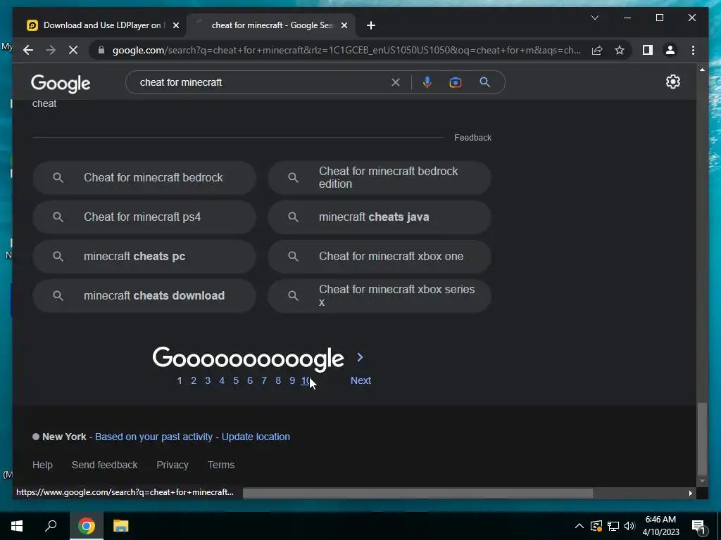The image size is (721, 540).
Task: Search by image with Google Lens
Action: [456, 82]
